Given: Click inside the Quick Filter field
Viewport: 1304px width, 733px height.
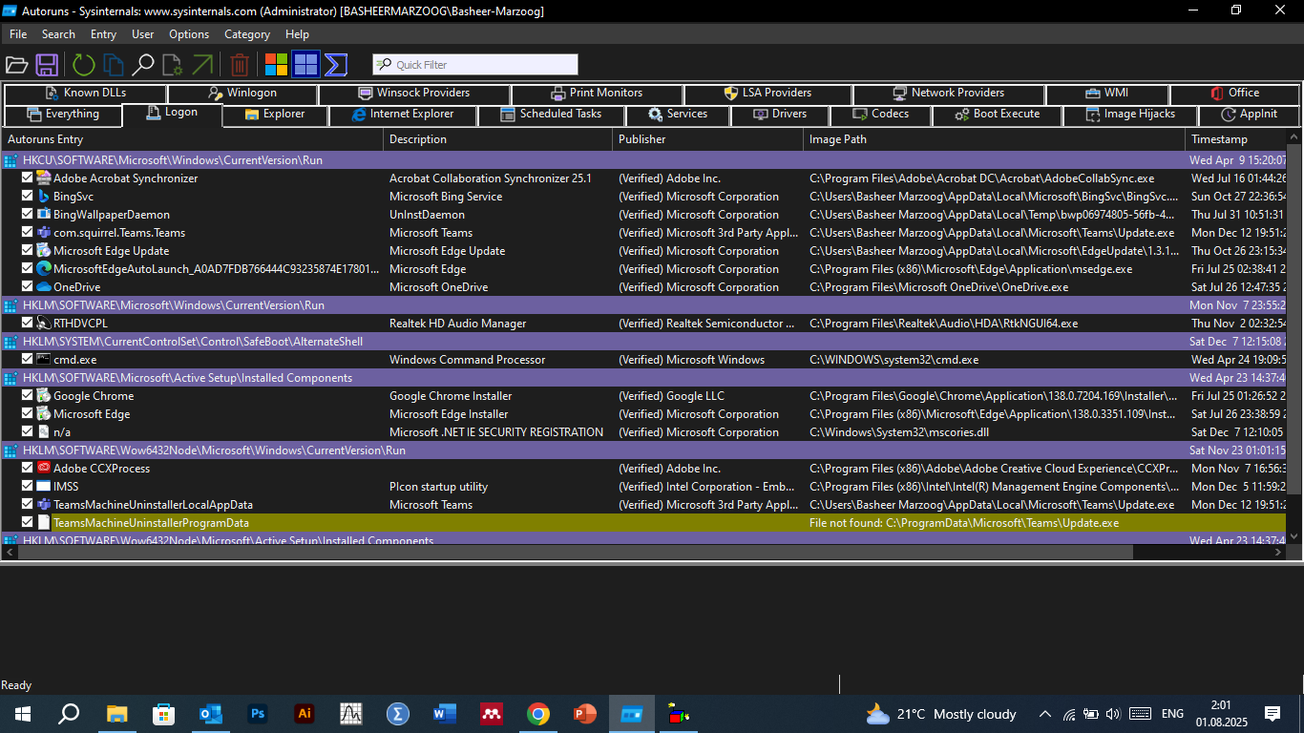Looking at the screenshot, I should 475,65.
